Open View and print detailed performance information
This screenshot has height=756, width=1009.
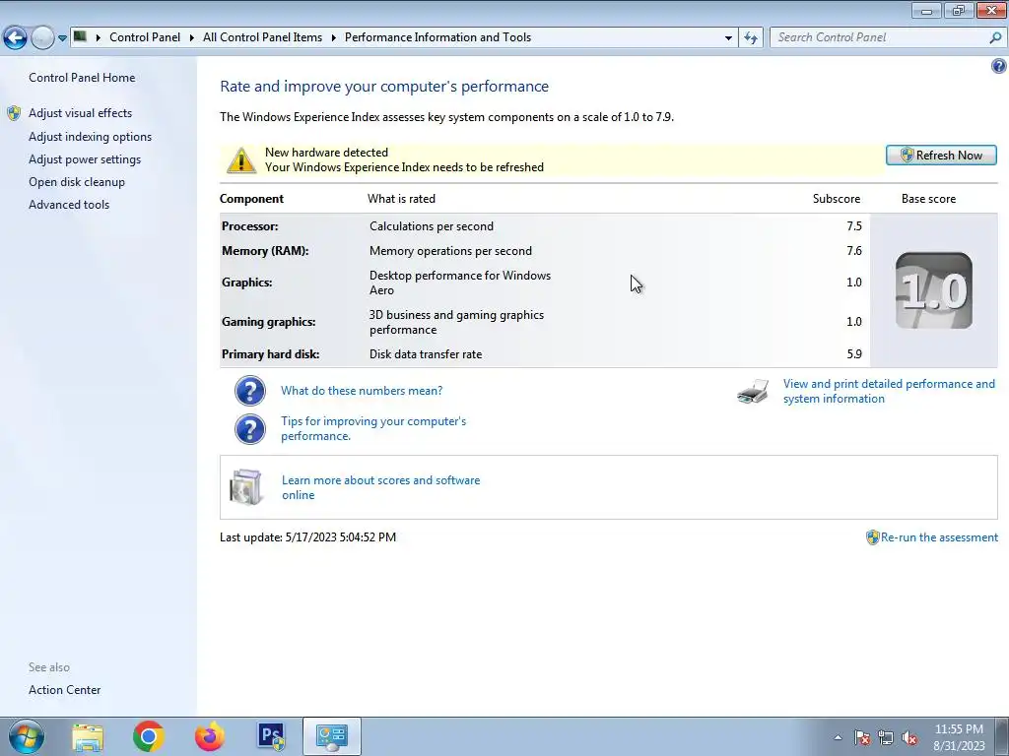point(889,392)
